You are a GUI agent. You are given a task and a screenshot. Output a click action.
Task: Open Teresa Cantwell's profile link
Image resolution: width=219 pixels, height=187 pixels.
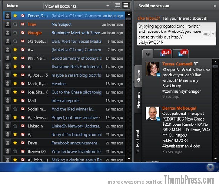click(x=177, y=64)
